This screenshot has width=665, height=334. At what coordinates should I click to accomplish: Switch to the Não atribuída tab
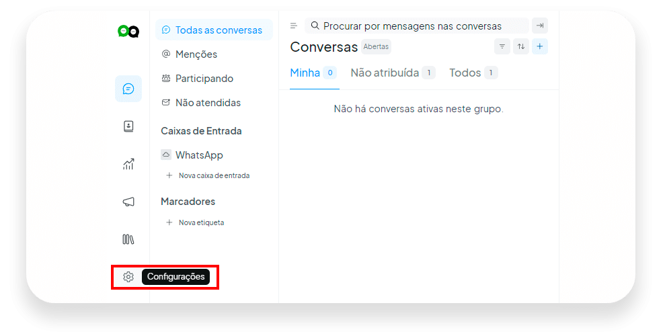click(393, 73)
